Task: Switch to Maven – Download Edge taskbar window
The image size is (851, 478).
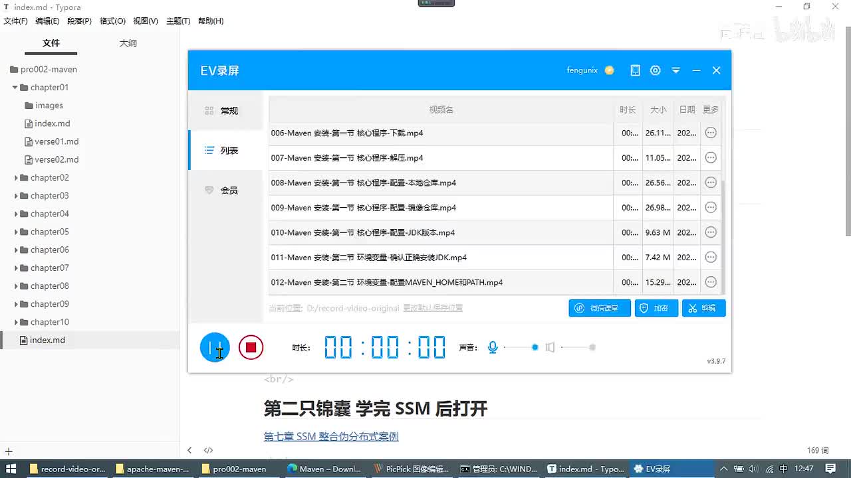Action: point(324,469)
